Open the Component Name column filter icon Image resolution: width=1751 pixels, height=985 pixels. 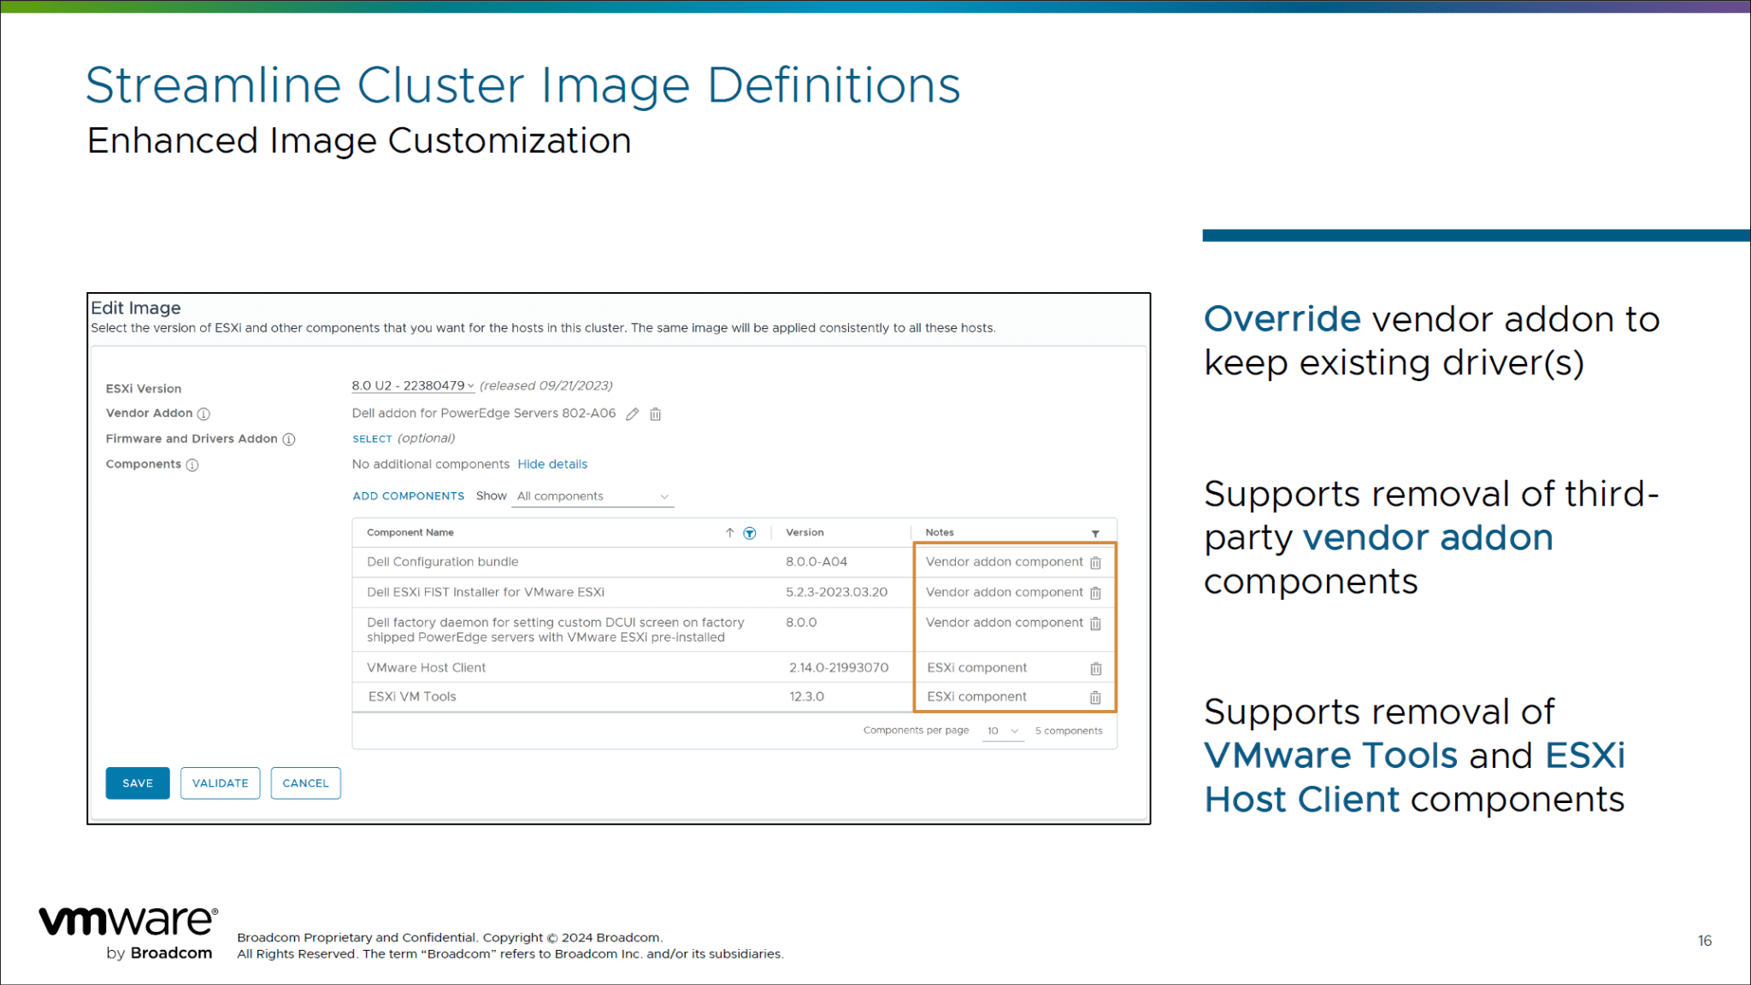point(749,532)
